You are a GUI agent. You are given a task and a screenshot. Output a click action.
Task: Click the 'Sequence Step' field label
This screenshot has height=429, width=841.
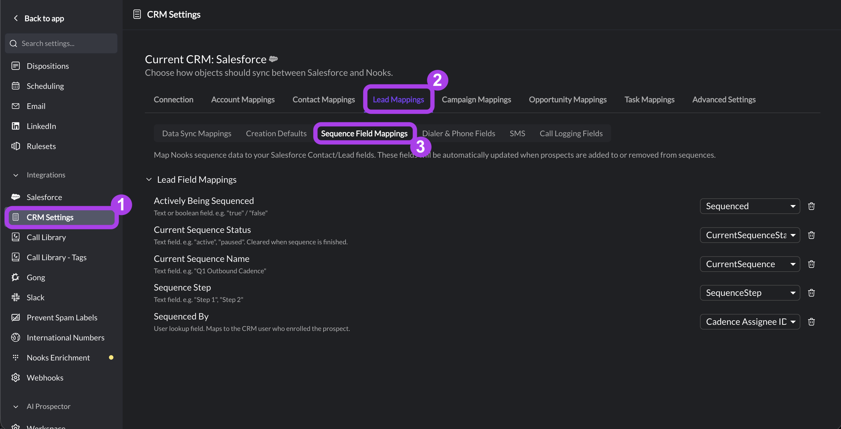pos(182,287)
